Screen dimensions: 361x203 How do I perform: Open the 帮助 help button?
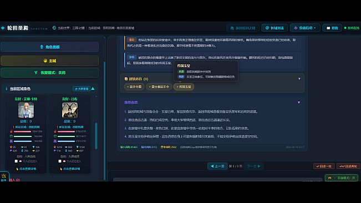click(x=332, y=28)
